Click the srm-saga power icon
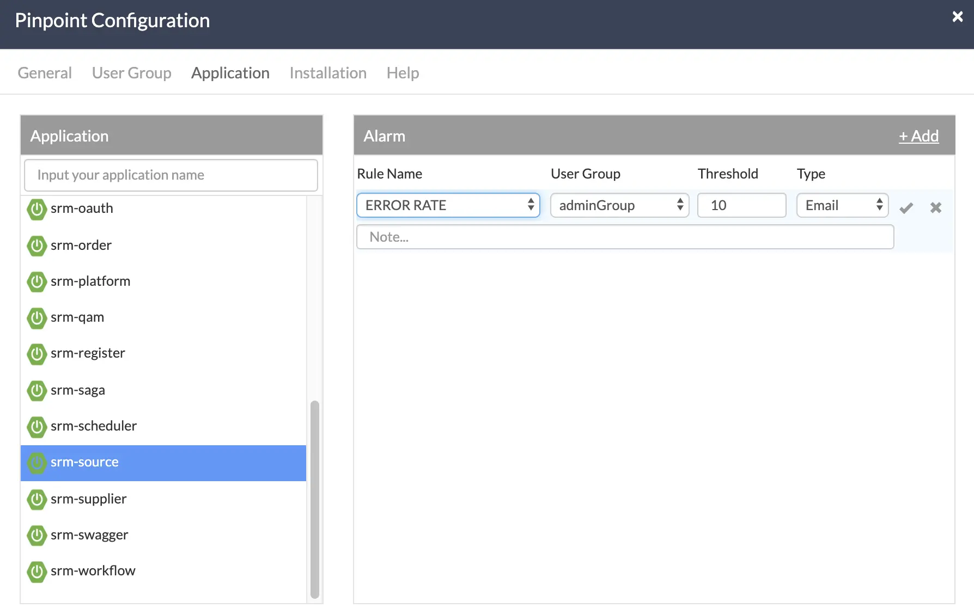This screenshot has width=974, height=614. click(x=36, y=391)
